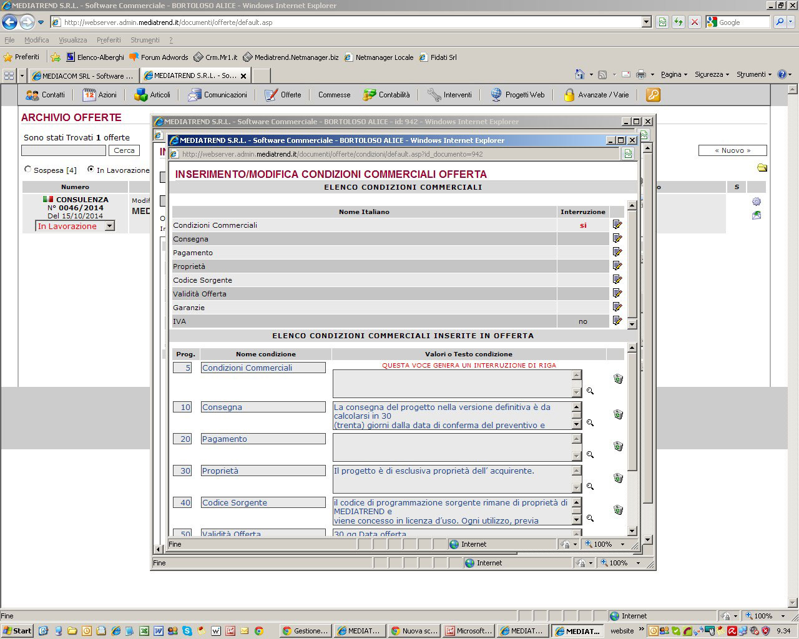
Task: Click edit icon for IVA condition row
Action: [617, 321]
